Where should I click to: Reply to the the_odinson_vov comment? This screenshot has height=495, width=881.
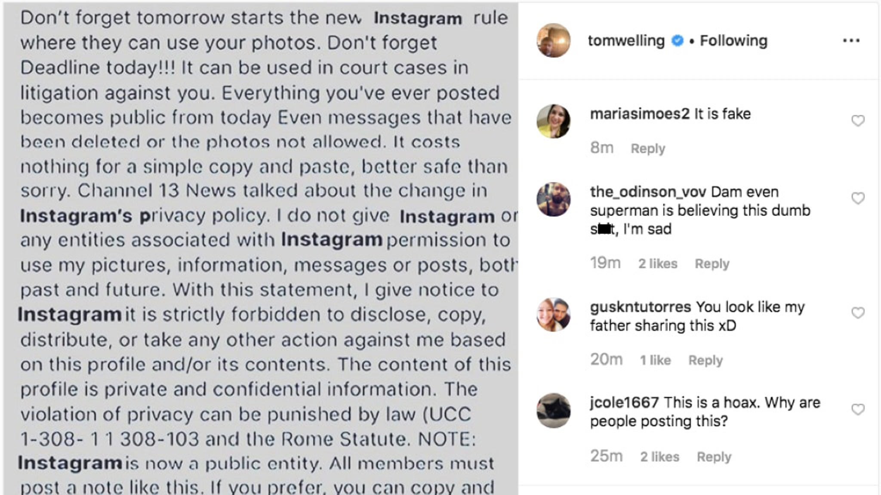(x=712, y=264)
